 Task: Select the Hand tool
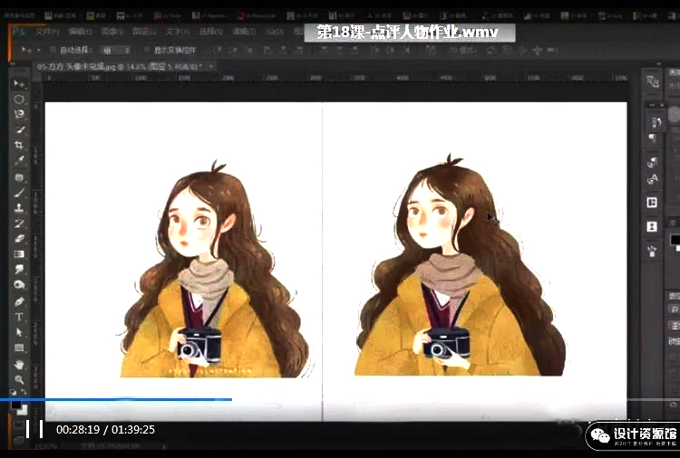click(x=19, y=365)
